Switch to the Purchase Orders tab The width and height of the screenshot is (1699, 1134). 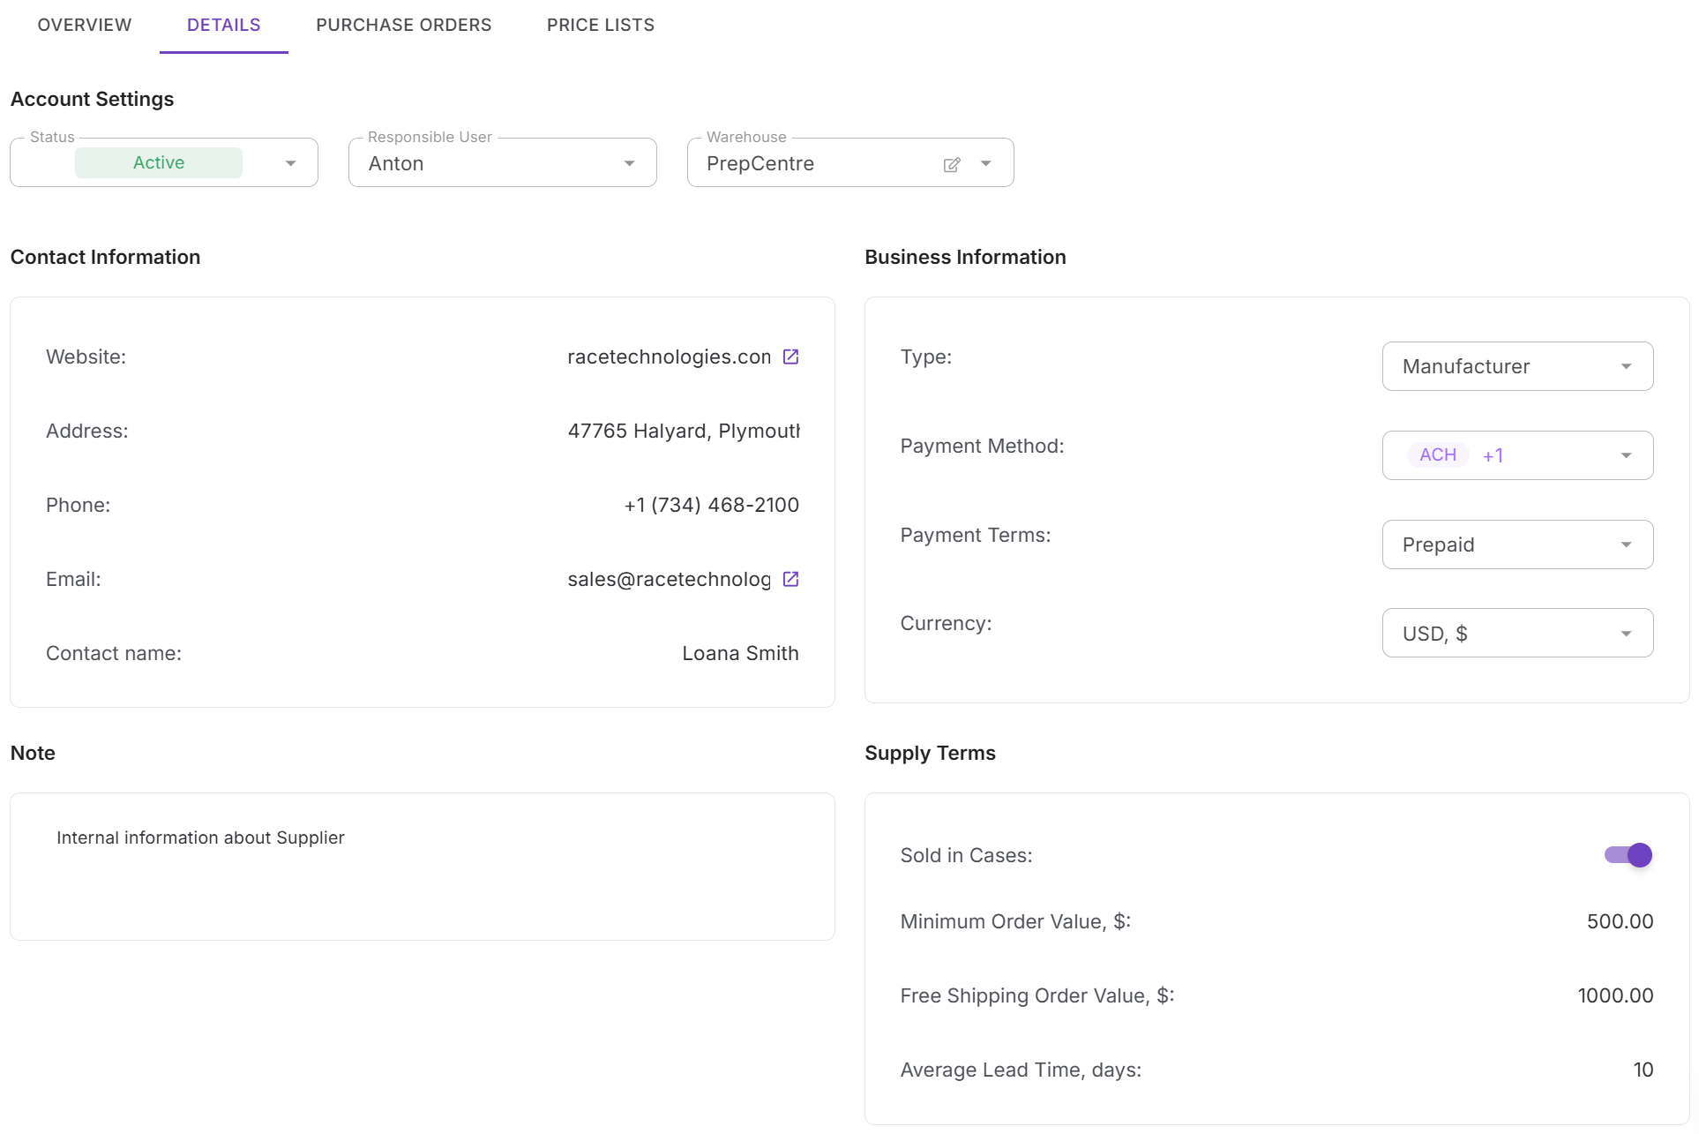(403, 25)
